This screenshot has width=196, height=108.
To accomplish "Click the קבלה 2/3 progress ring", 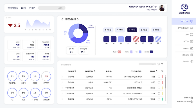I will [35, 76].
